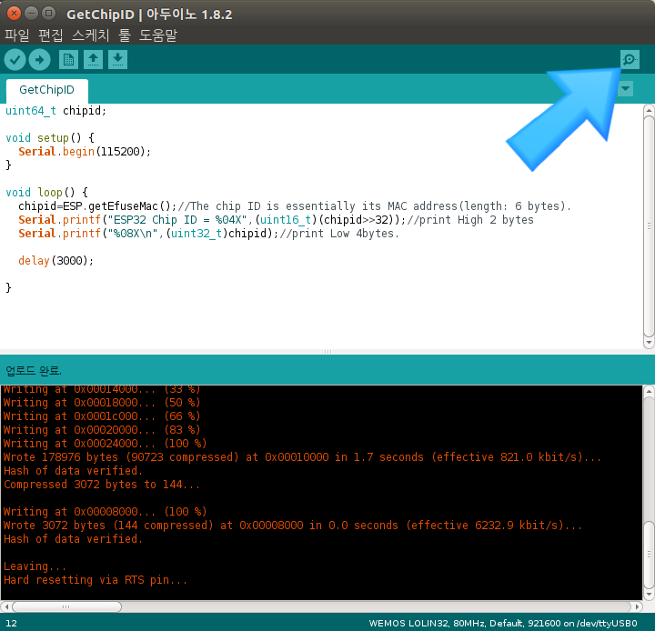Click the Verify checkmark button
The image size is (655, 631).
coord(15,60)
